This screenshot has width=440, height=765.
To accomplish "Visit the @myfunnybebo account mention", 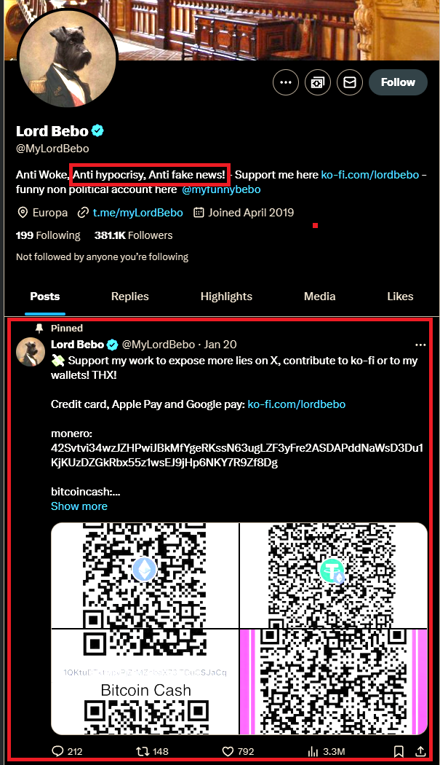I will tap(221, 189).
